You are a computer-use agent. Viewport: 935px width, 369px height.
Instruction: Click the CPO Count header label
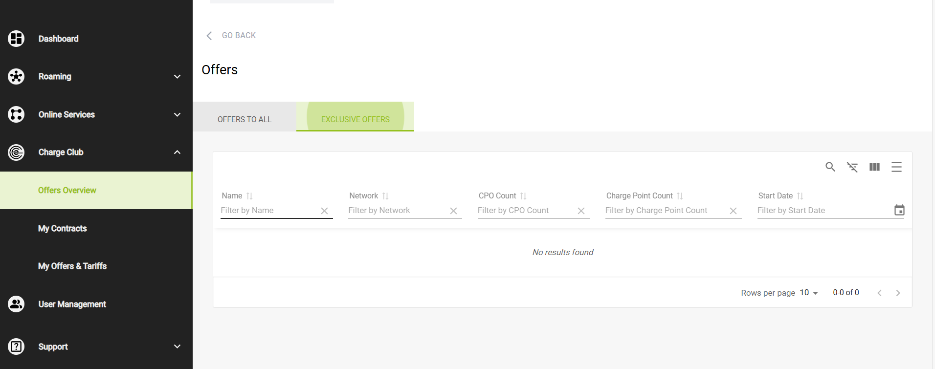[497, 196]
